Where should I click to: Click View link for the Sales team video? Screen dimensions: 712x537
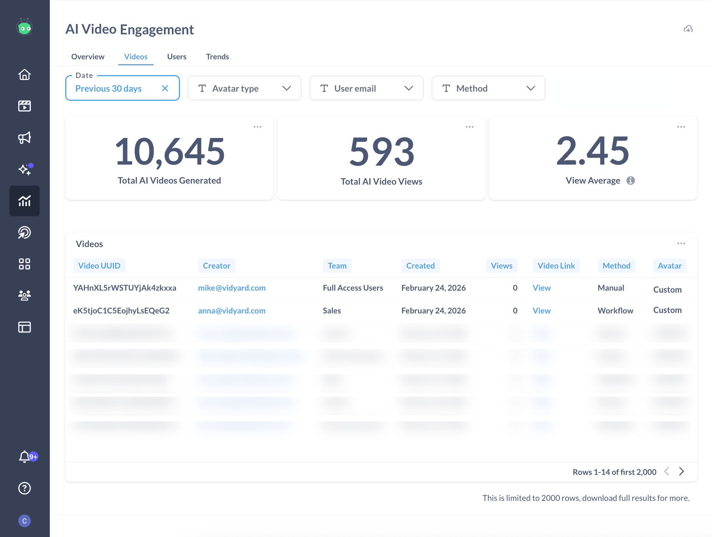click(541, 310)
